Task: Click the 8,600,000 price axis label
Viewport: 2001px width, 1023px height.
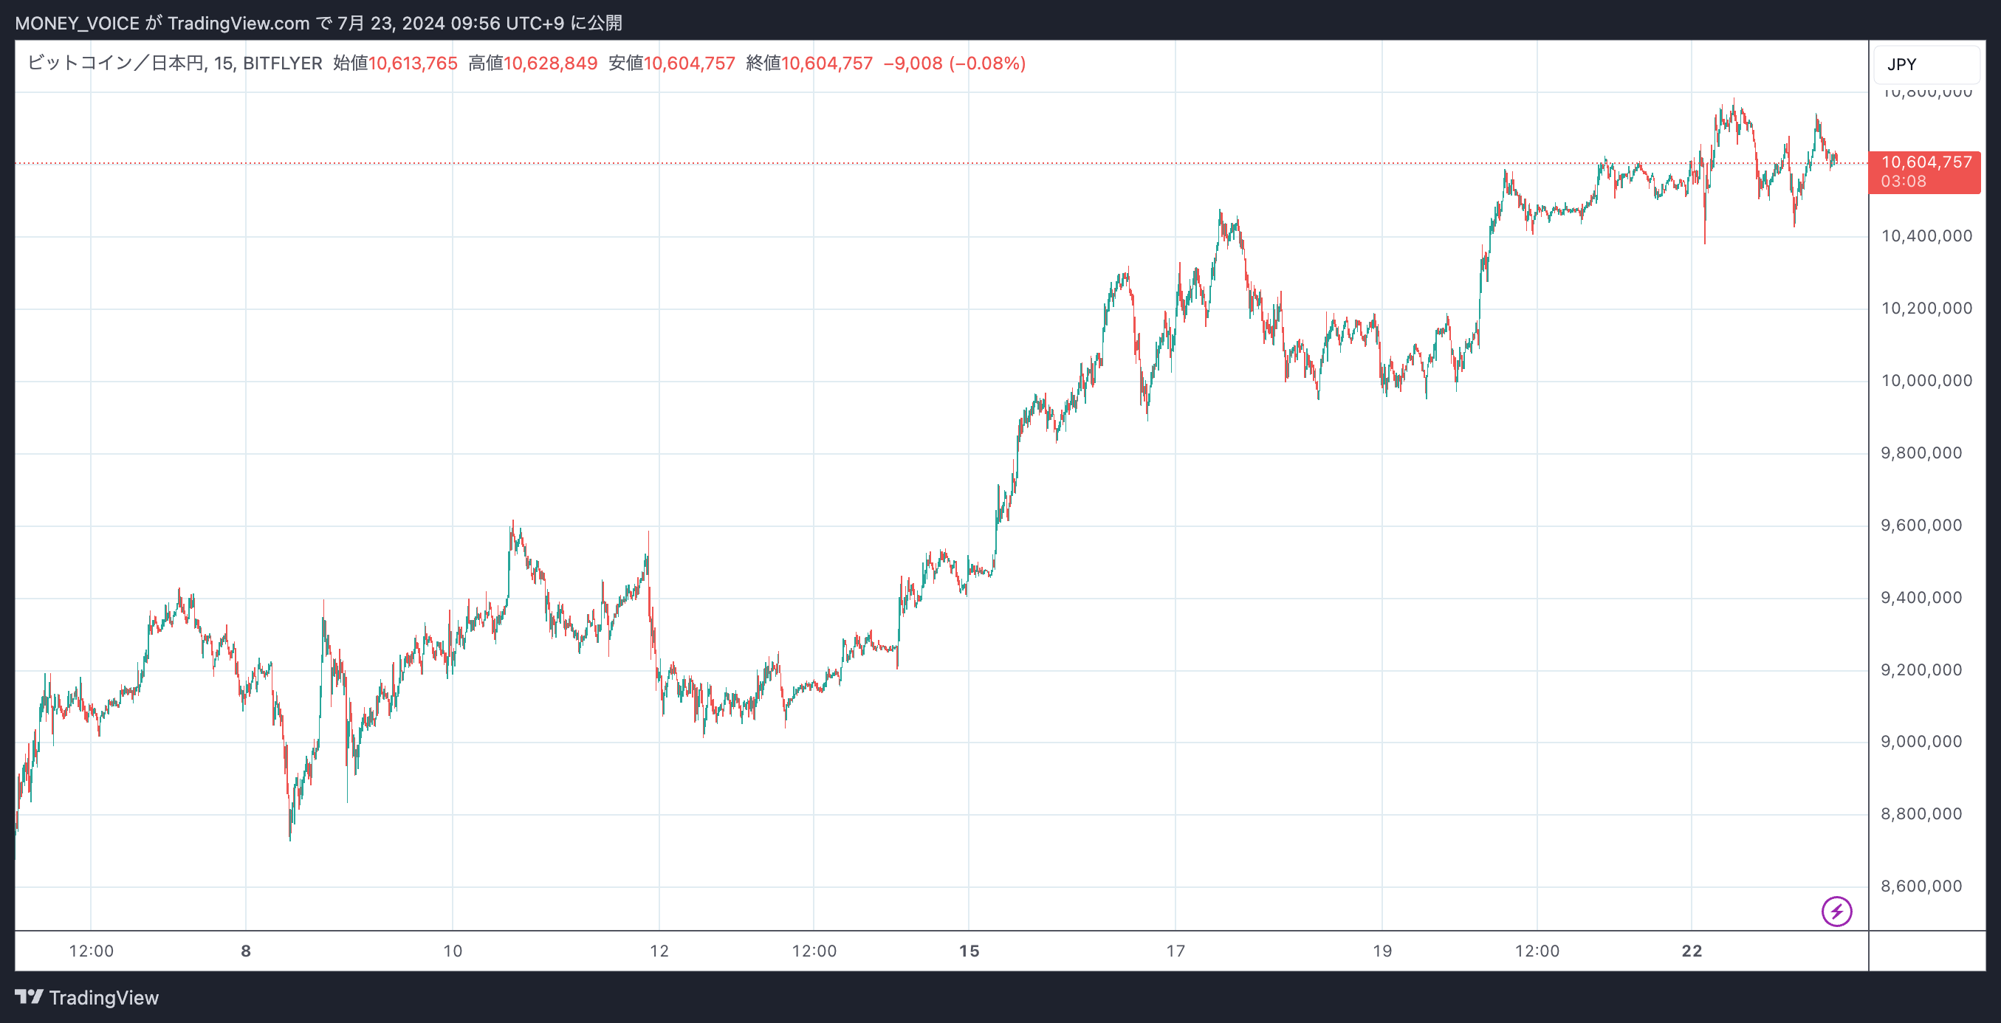Action: [1921, 886]
